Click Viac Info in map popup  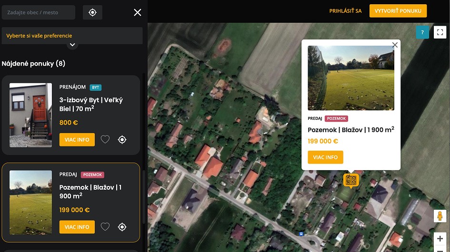(x=325, y=157)
